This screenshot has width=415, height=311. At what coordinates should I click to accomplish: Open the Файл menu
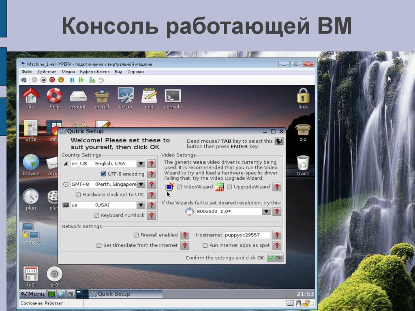pos(27,72)
